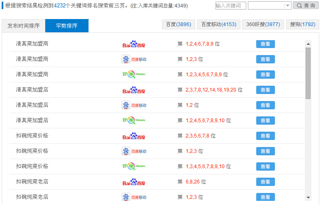Click the list scrollbar down arrow
The height and width of the screenshot is (205, 321).
pos(308,198)
